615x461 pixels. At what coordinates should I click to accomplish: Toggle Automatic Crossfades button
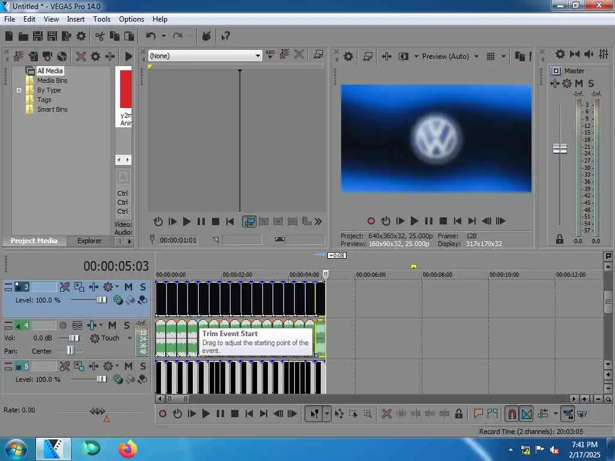pyautogui.click(x=526, y=414)
